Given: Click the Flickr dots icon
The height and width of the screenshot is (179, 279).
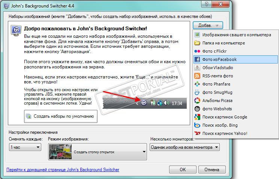Looking at the screenshot, I should click(x=197, y=51).
